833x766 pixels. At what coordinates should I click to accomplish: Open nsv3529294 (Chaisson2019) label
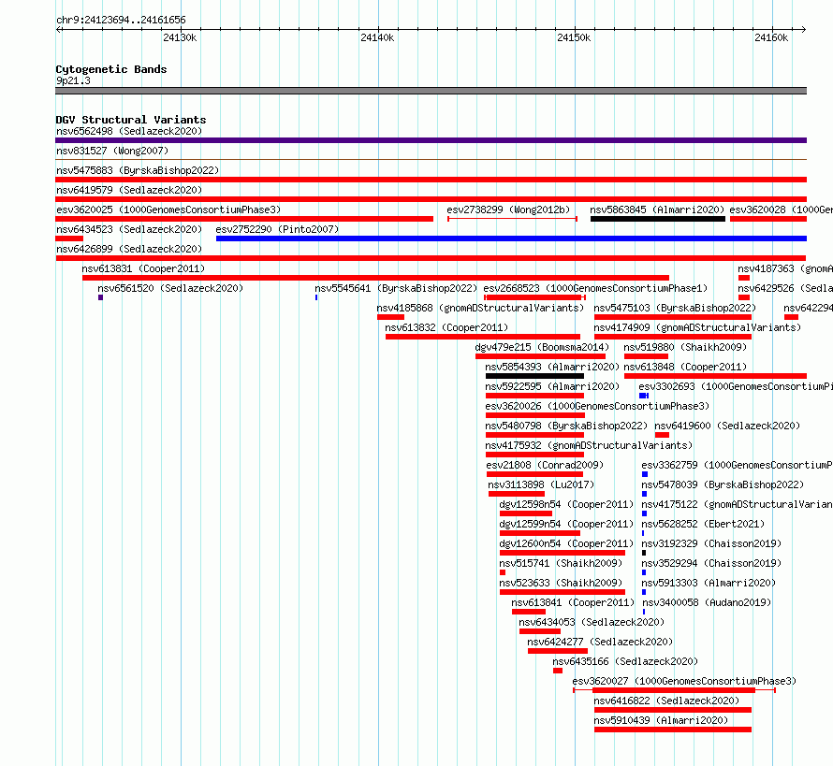tap(711, 563)
